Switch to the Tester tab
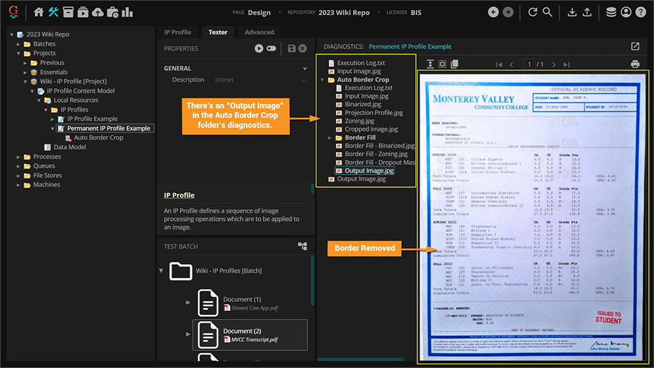This screenshot has width=654, height=368. 218,32
